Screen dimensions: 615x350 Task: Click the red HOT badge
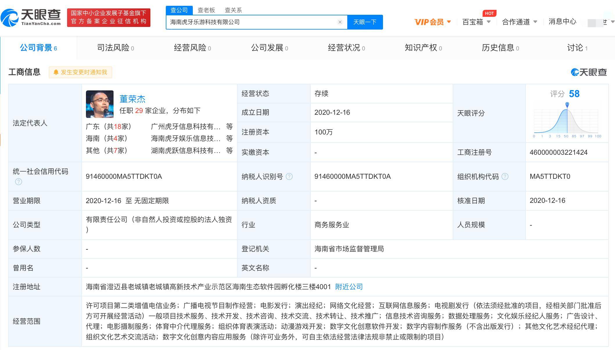point(489,13)
